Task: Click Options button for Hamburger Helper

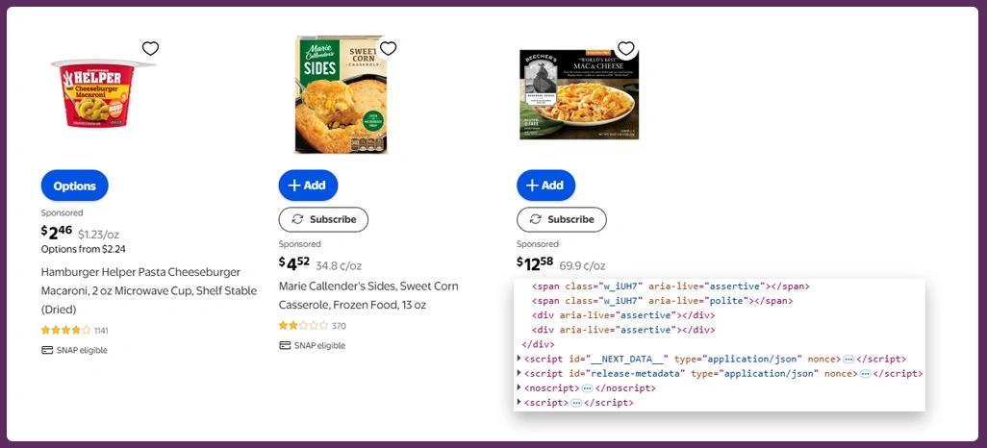Action: point(75,186)
